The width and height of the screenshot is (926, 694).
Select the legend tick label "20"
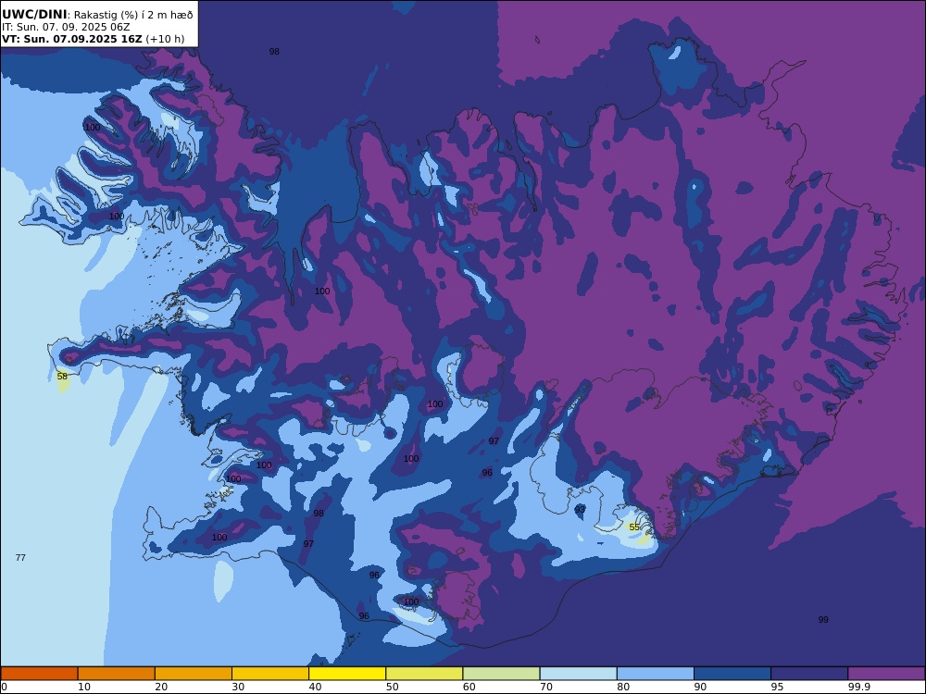click(161, 687)
